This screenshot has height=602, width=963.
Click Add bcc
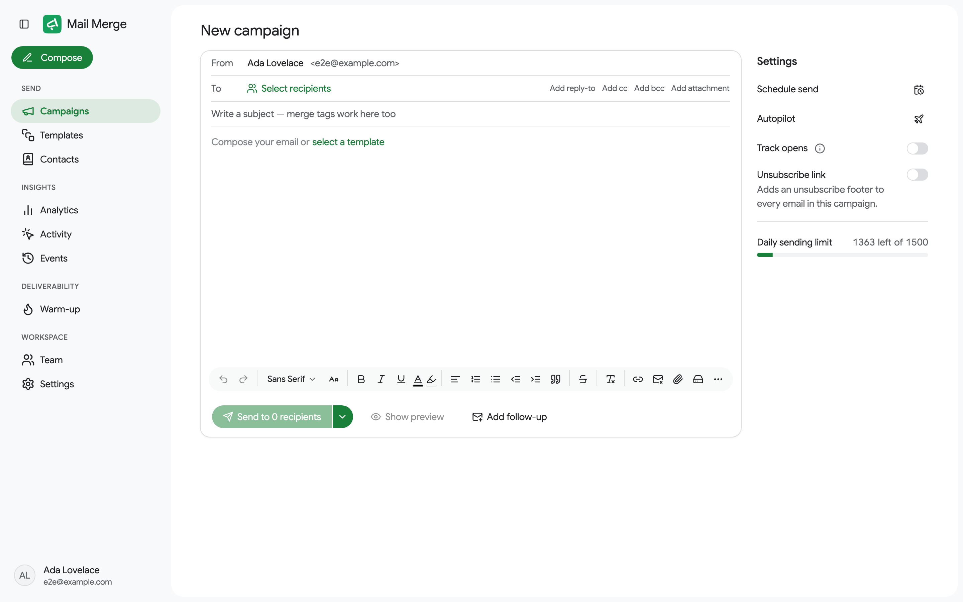point(649,88)
